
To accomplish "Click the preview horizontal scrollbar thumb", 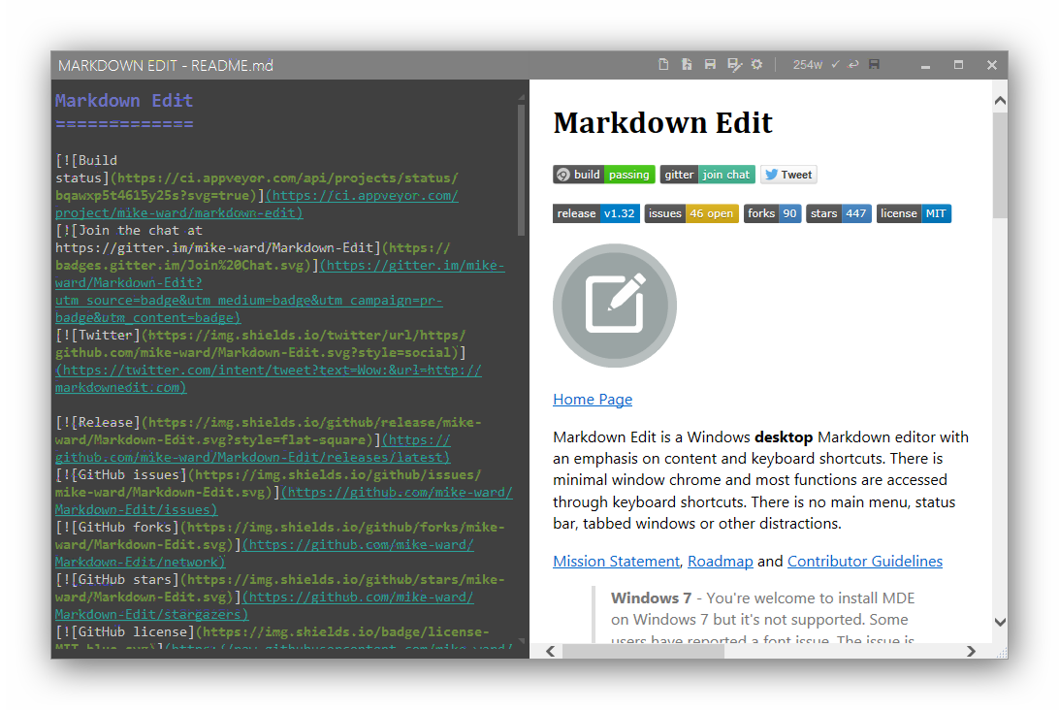I will pos(643,651).
